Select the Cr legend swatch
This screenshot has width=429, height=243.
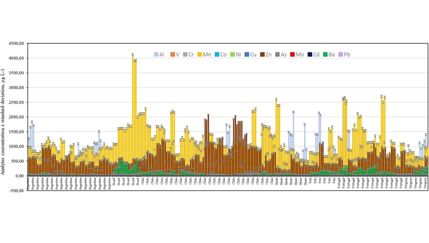185,55
